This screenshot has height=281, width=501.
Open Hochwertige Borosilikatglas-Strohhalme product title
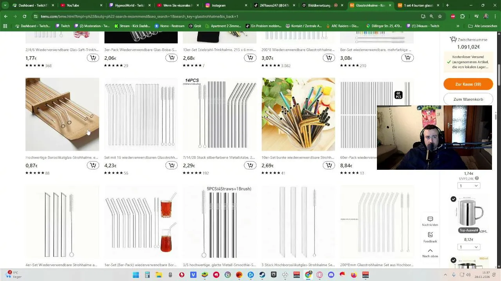click(62, 158)
